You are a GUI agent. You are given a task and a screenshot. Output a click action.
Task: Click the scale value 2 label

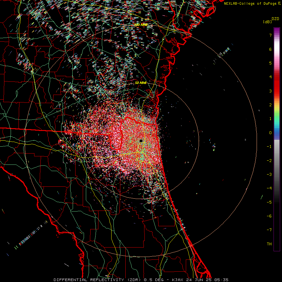(x=270, y=105)
